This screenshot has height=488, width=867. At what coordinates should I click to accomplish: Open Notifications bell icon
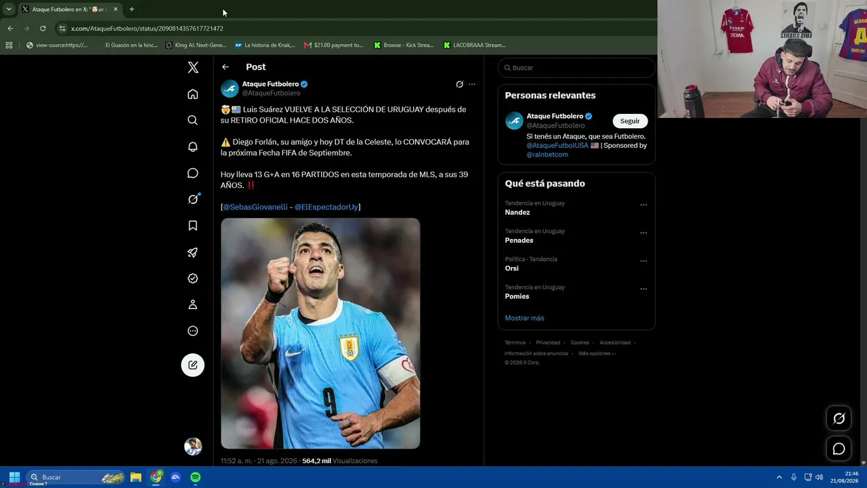[x=193, y=146]
